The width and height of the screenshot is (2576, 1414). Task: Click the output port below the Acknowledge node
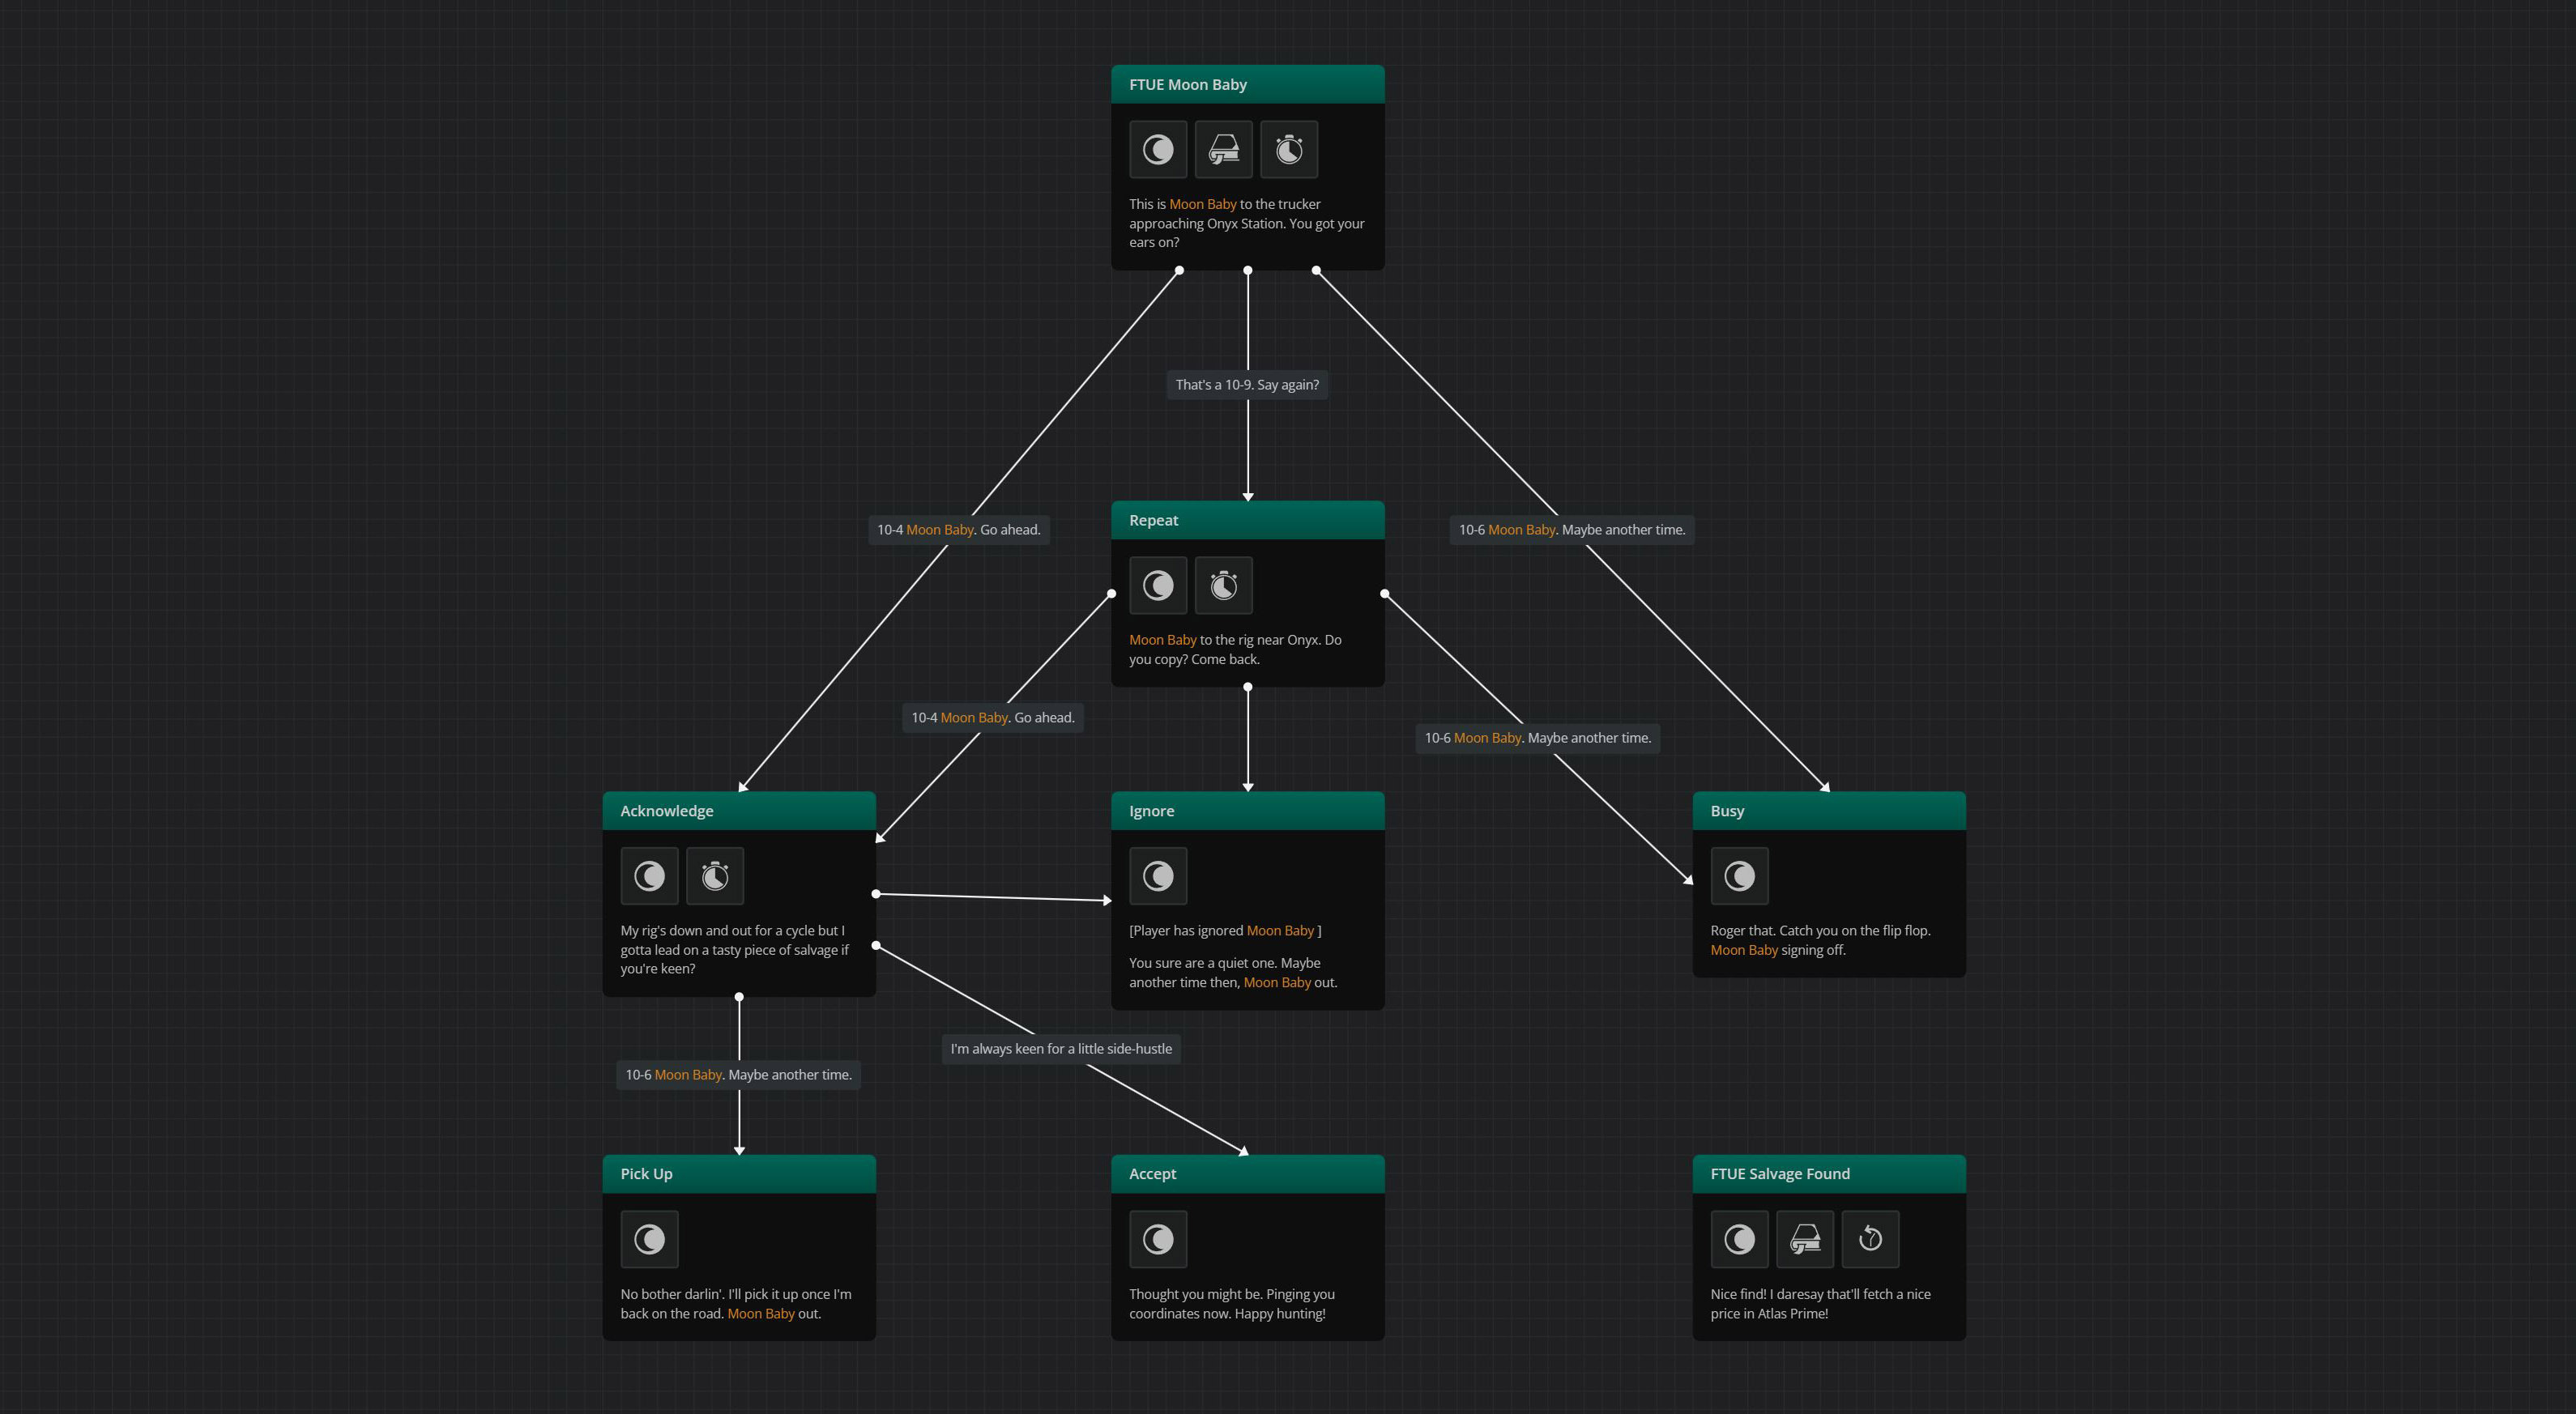coord(739,996)
